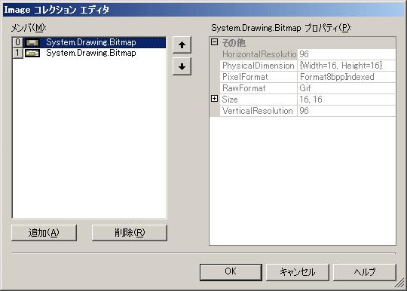This screenshot has width=407, height=291.
Task: Click the index number 1 cell
Action: click(x=17, y=54)
